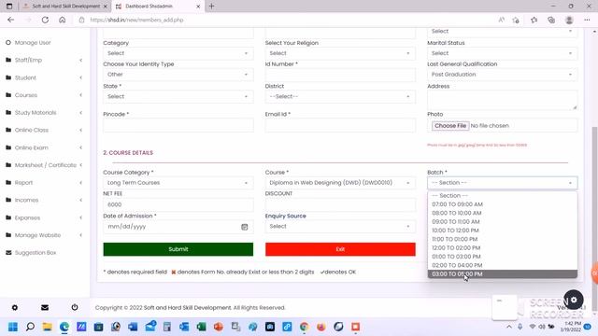This screenshot has width=598, height=336.
Task: Open the State dropdown
Action: (x=178, y=96)
